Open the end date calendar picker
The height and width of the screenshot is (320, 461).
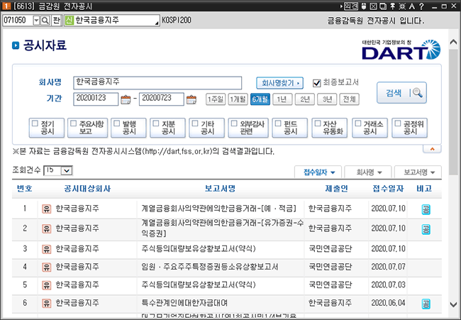[191, 99]
